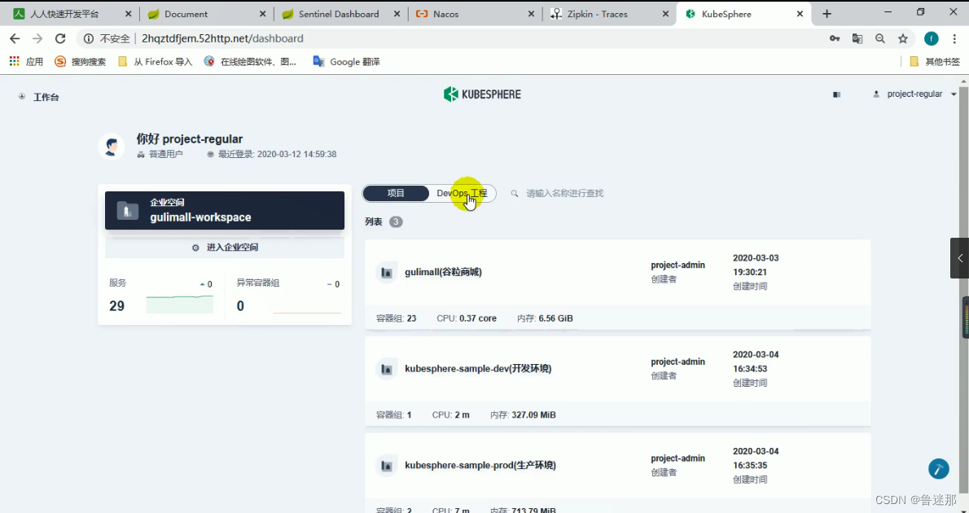Image resolution: width=969 pixels, height=513 pixels.
Task: Open the 应用 apps bookmark
Action: pos(26,62)
